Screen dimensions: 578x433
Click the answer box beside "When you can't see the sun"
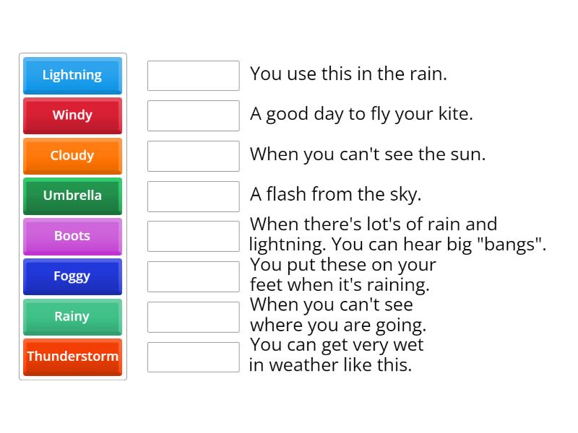193,154
